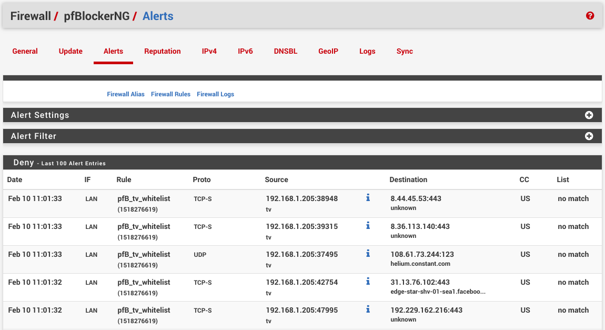Click the Alert Settings panel title
This screenshot has width=605, height=330.
[x=40, y=115]
